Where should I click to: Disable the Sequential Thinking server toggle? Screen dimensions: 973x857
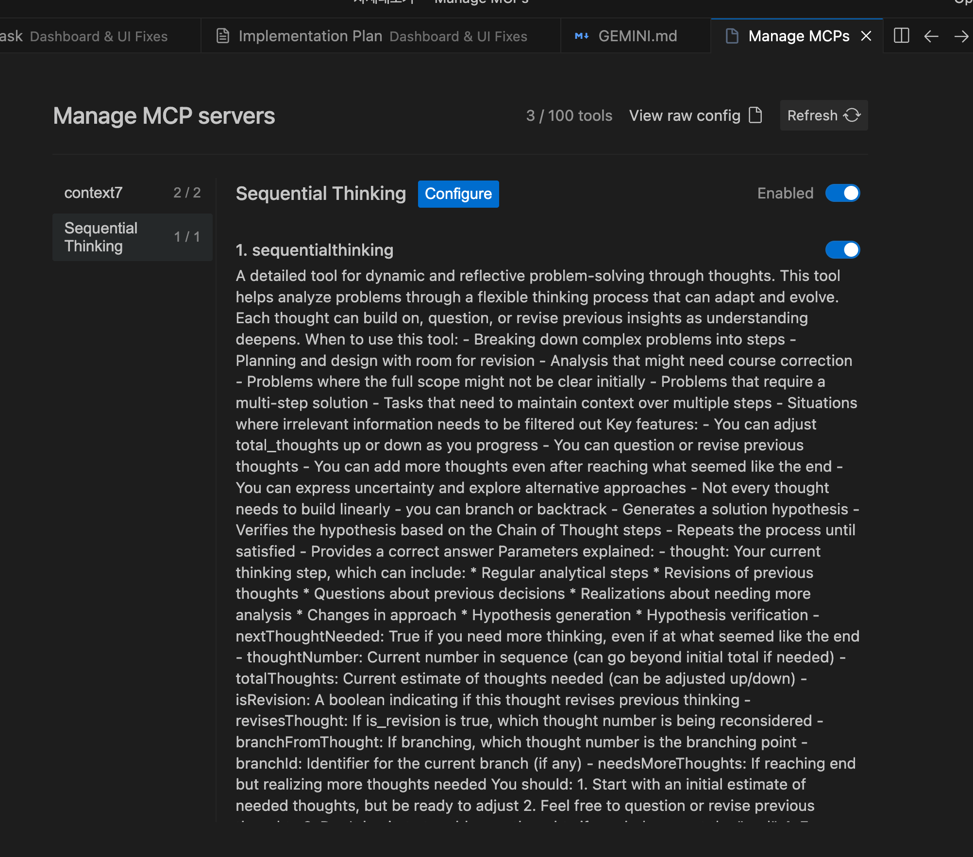pyautogui.click(x=842, y=193)
